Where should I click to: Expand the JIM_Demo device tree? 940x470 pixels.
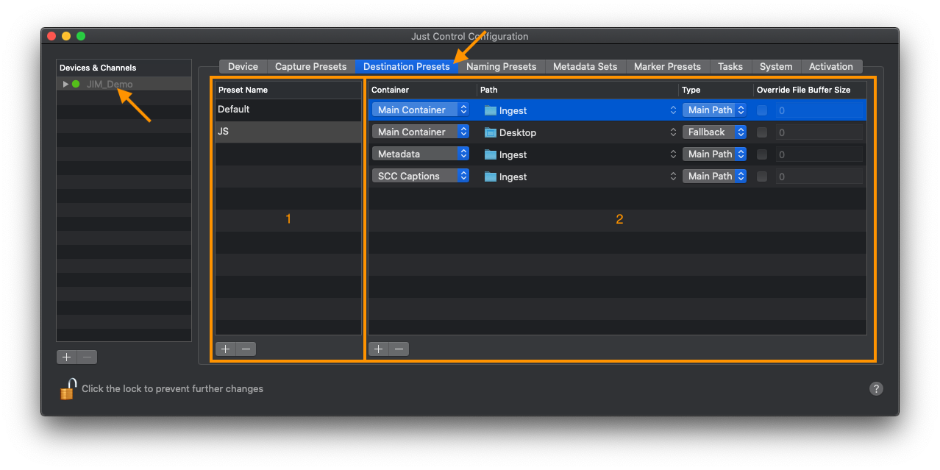click(x=65, y=84)
